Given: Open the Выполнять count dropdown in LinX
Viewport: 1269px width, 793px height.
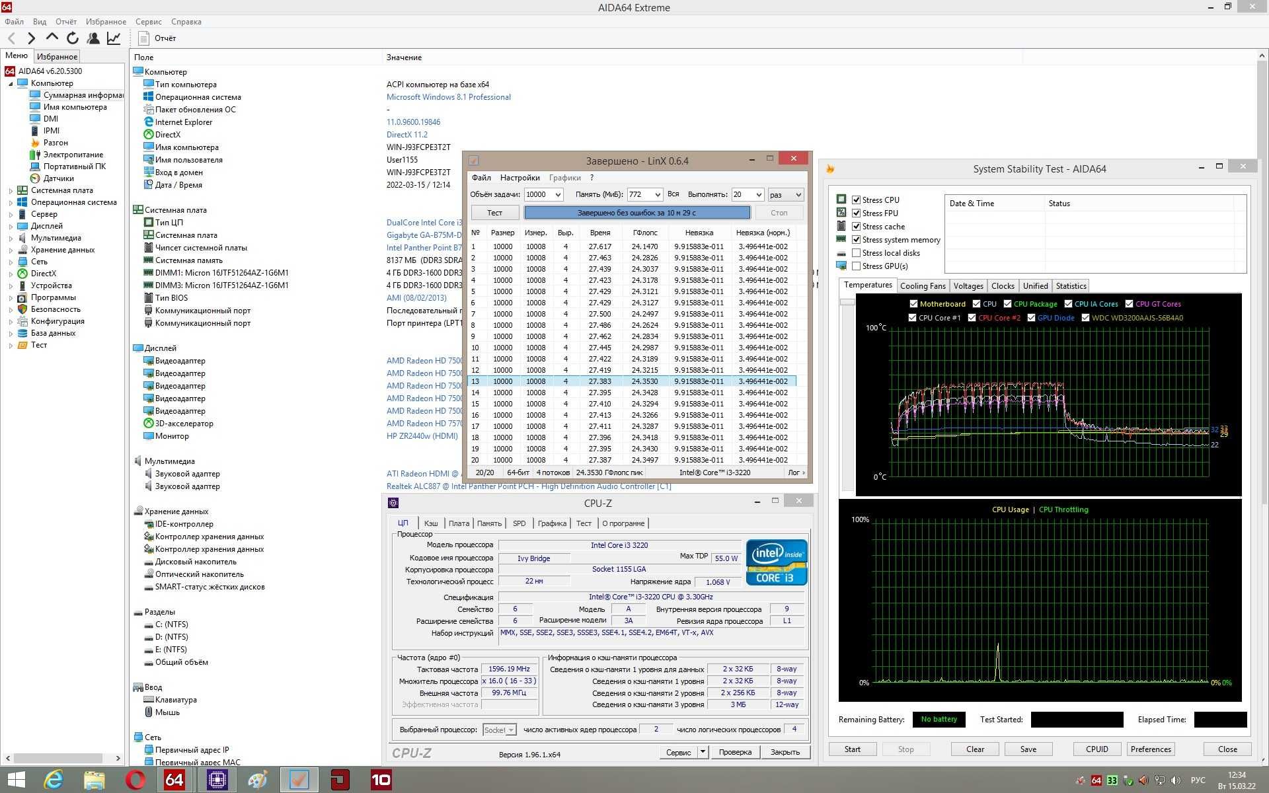Looking at the screenshot, I should [x=758, y=194].
